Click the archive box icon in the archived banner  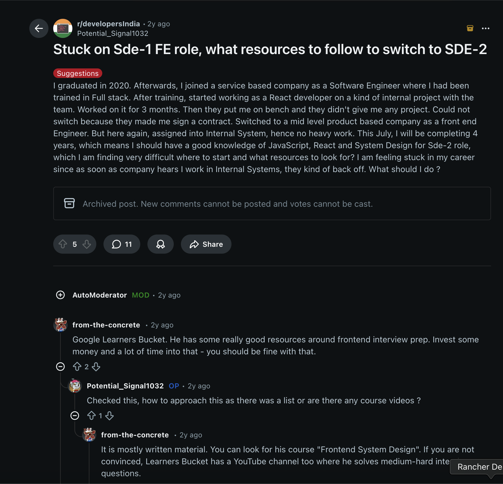pos(69,203)
